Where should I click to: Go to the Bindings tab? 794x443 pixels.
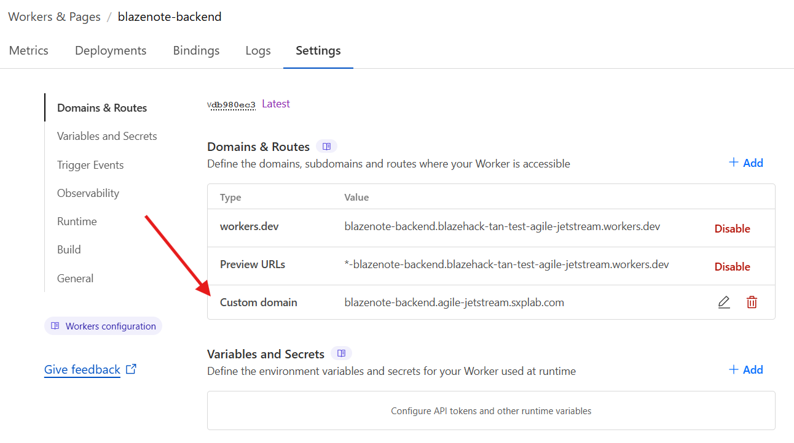click(196, 51)
